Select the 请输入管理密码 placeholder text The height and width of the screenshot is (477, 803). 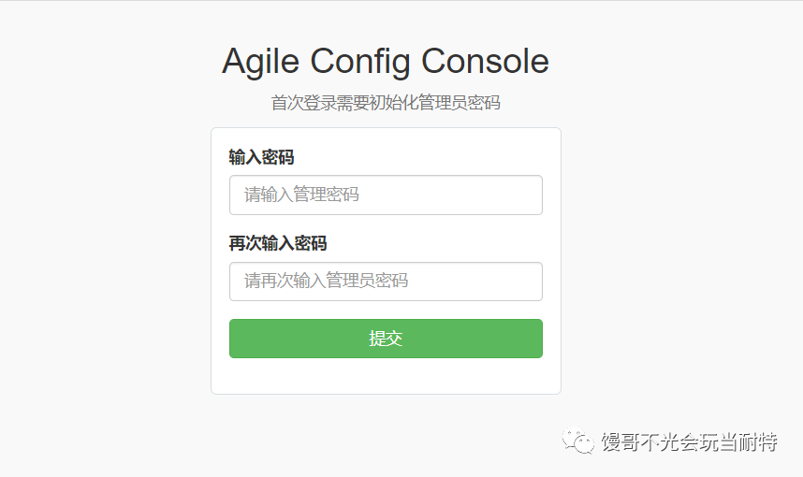[x=301, y=195]
